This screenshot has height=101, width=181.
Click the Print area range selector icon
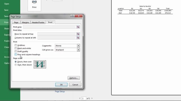coord(78,27)
